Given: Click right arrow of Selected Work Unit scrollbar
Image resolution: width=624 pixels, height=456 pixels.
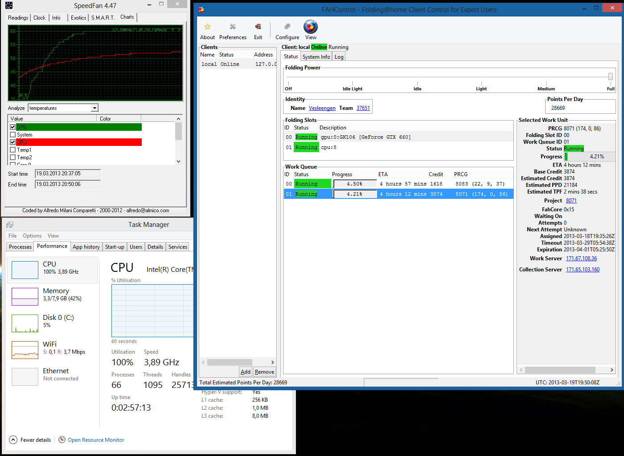Looking at the screenshot, I should pyautogui.click(x=612, y=370).
